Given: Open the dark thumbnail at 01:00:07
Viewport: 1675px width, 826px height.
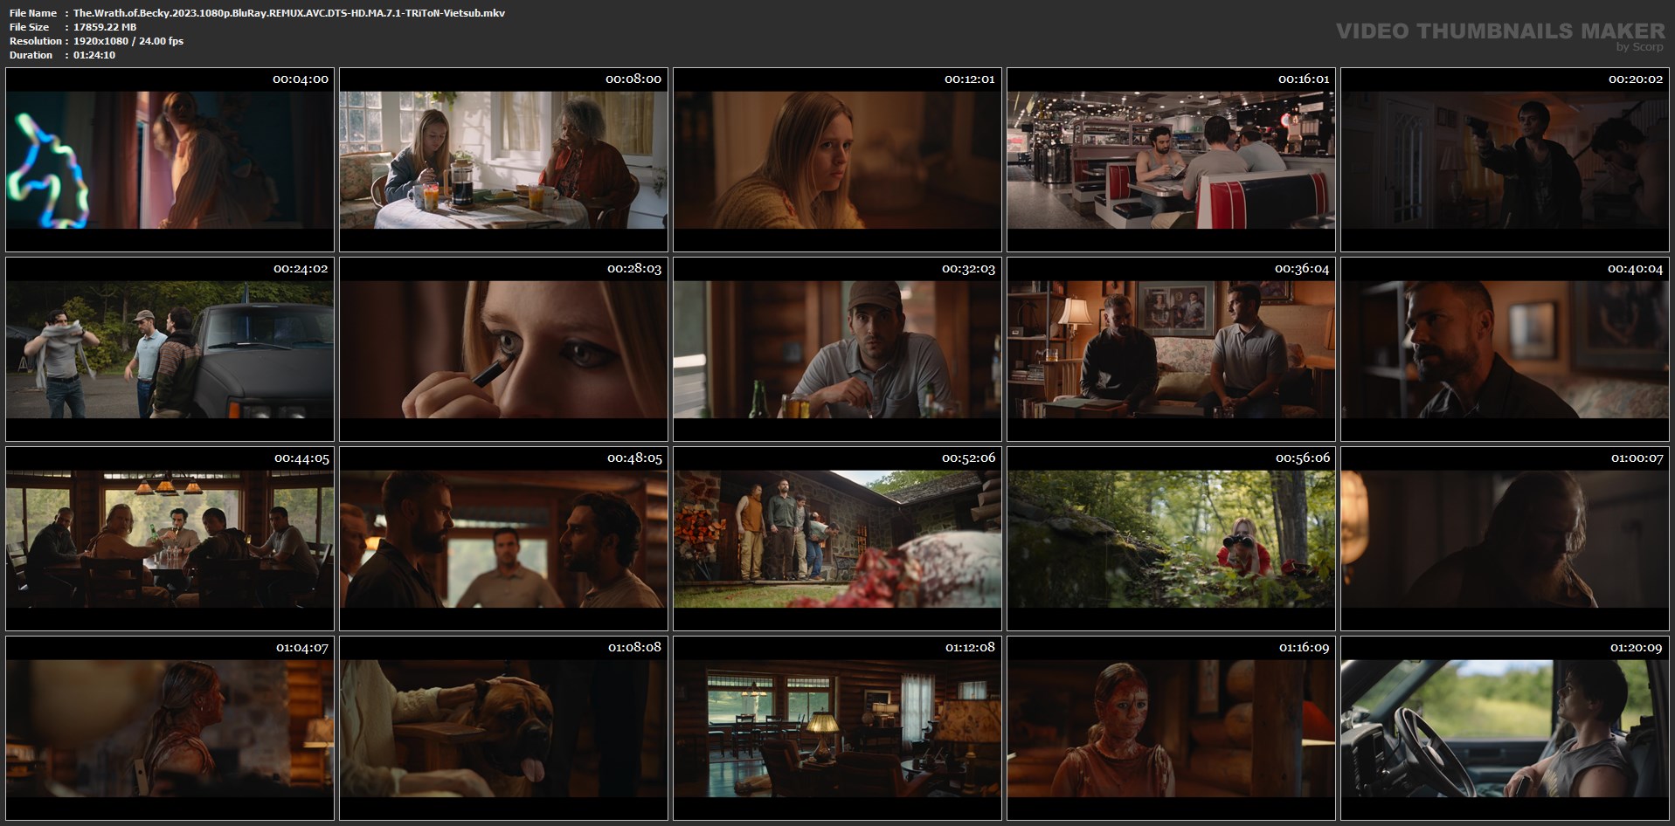Looking at the screenshot, I should [1505, 539].
